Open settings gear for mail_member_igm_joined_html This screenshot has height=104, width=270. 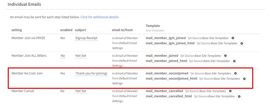coord(242,43)
